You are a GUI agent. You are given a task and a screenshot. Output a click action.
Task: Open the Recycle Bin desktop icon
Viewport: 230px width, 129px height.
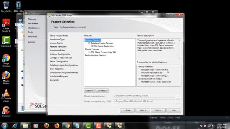click(6, 6)
